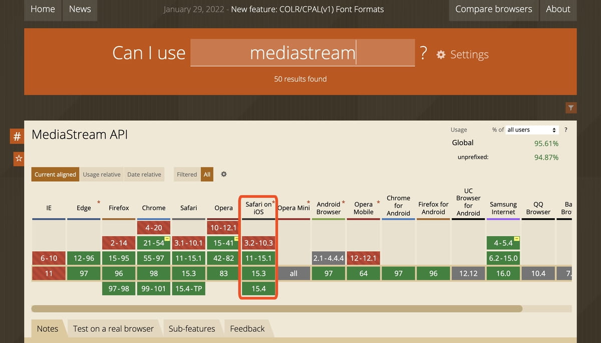Click Chrome browser column header
The height and width of the screenshot is (343, 601).
pos(154,208)
